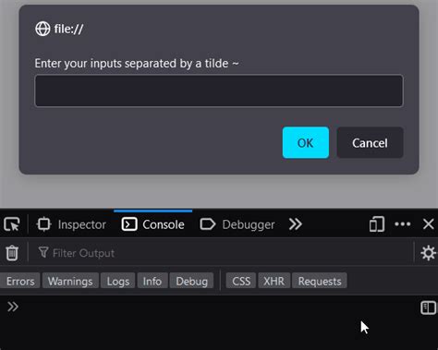Click the "file://" origin text in the dialog
This screenshot has height=350, width=438.
pos(68,30)
